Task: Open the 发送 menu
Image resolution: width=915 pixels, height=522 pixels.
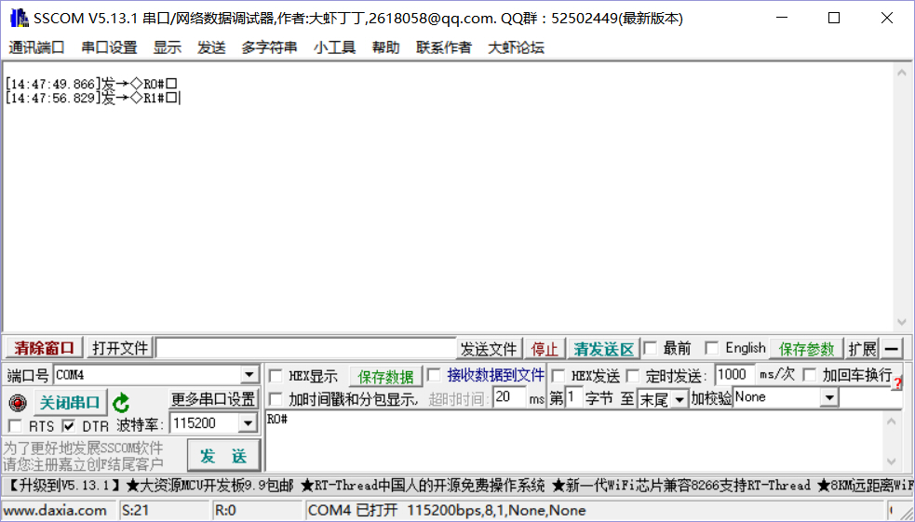Action: click(211, 47)
